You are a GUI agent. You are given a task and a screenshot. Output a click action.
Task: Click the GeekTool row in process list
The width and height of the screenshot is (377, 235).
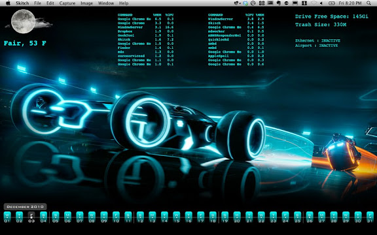[145, 35]
